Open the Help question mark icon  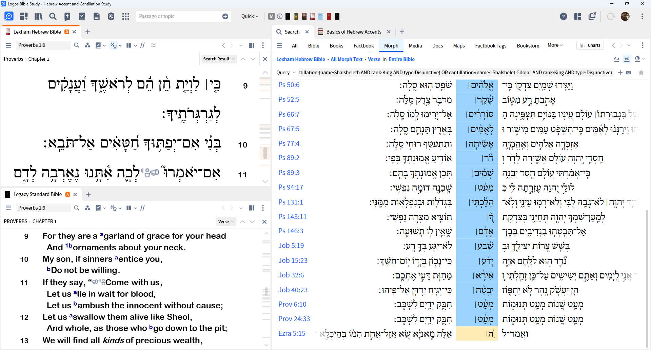[x=564, y=16]
